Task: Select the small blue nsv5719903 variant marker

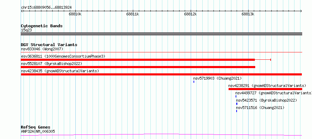Action: point(194,82)
